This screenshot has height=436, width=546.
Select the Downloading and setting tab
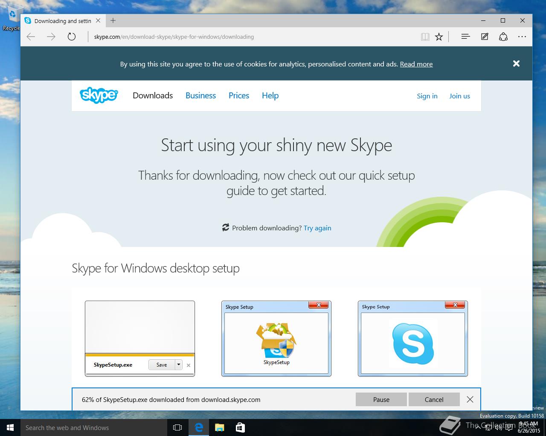(63, 20)
